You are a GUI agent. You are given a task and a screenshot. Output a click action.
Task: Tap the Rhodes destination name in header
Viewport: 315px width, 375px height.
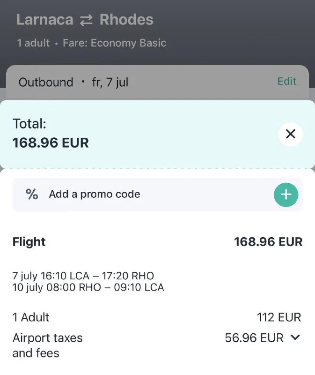click(126, 20)
